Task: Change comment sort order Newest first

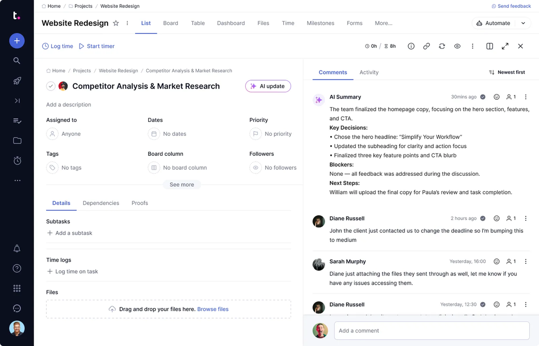Action: (x=507, y=72)
